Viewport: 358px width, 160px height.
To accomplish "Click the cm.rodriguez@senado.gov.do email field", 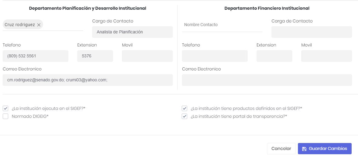I will tap(87, 80).
